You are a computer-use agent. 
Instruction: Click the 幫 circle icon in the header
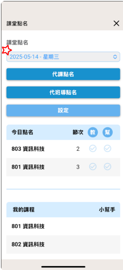108,132
